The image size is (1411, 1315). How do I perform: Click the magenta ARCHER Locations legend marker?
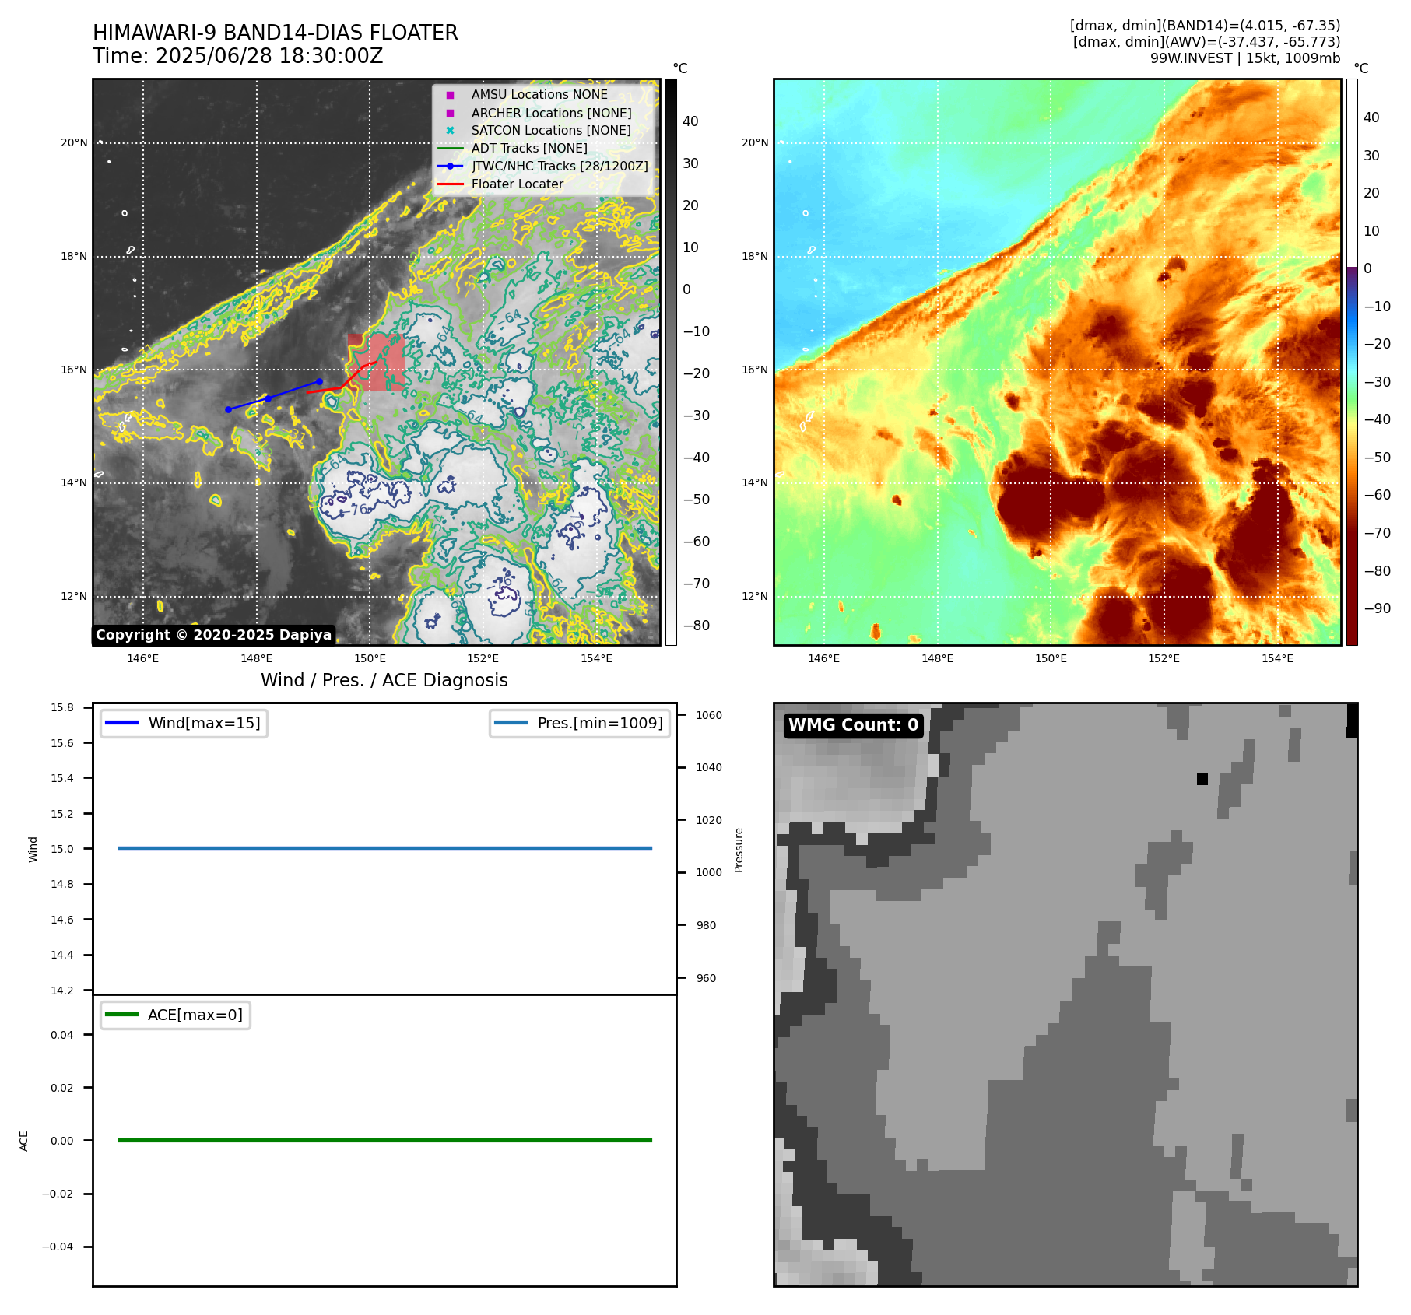pyautogui.click(x=450, y=113)
